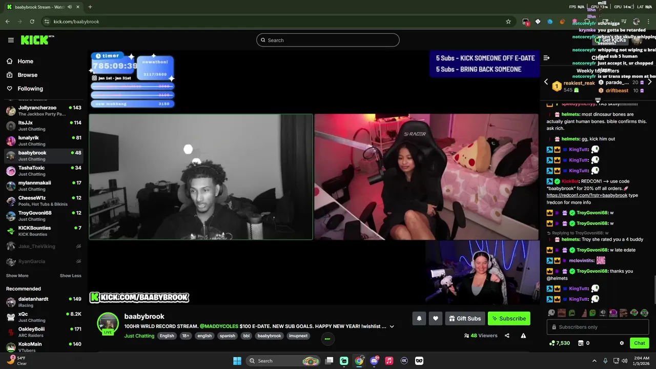Open the Just Chatting category link
Viewport: 656px width, 369px height.
(139, 336)
